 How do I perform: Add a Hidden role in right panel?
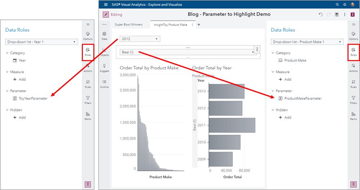285,117
